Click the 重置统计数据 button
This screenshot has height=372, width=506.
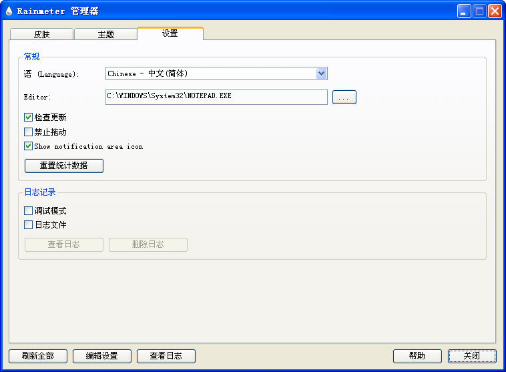64,166
